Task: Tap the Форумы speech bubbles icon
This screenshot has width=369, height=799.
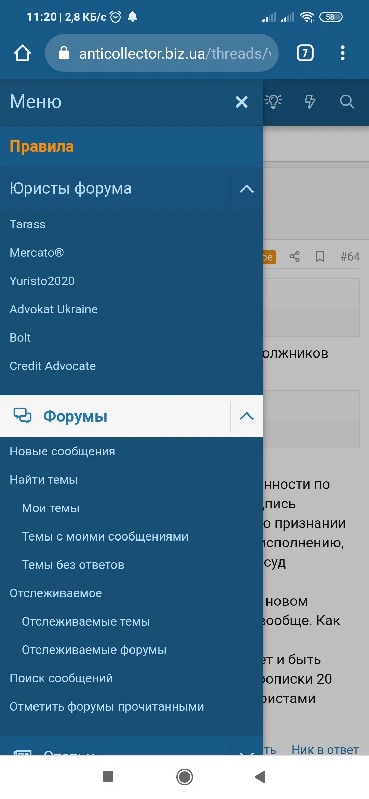Action: click(23, 416)
